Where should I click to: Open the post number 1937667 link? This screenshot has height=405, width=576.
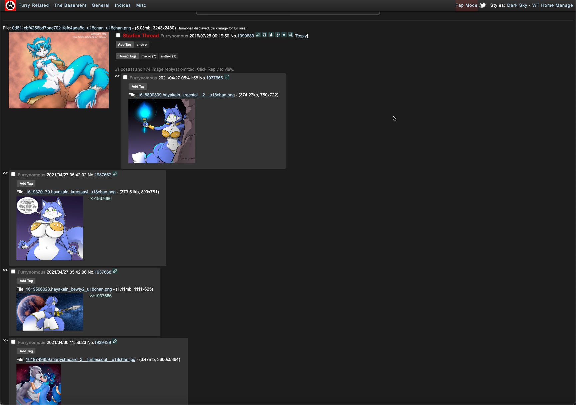point(103,175)
